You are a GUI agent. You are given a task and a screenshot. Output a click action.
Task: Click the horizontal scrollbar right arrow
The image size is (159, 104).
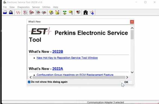127,77
